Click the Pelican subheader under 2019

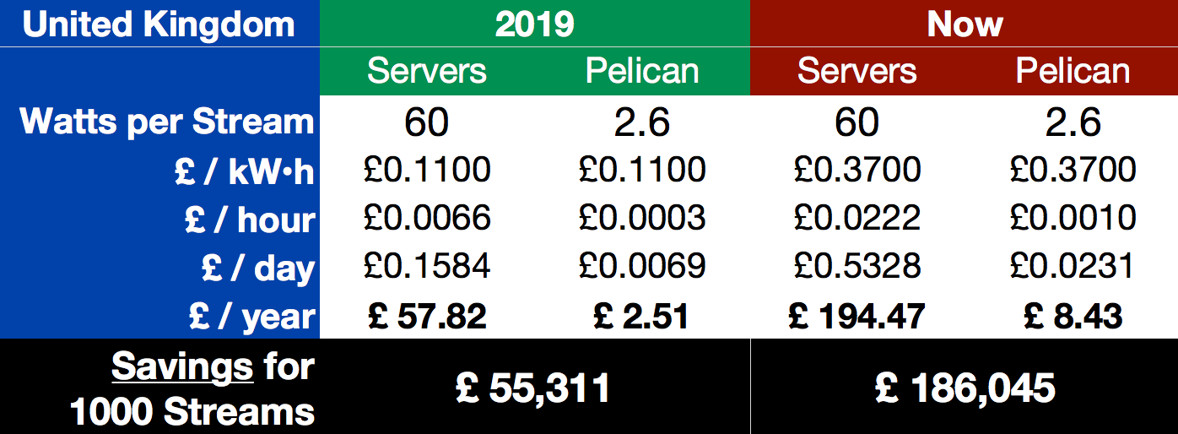tap(642, 71)
